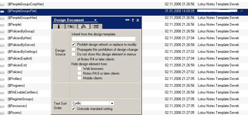Screen dimensions: 248x115
Task: Uncheck Prohibit design refresh or replace to modify
Action: 73,45
